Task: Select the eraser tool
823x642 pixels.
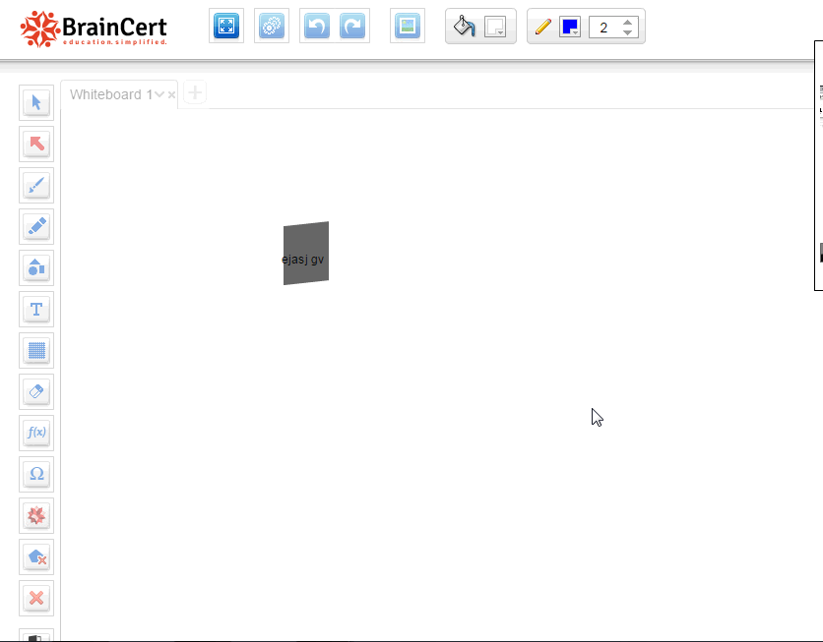Action: [x=36, y=391]
